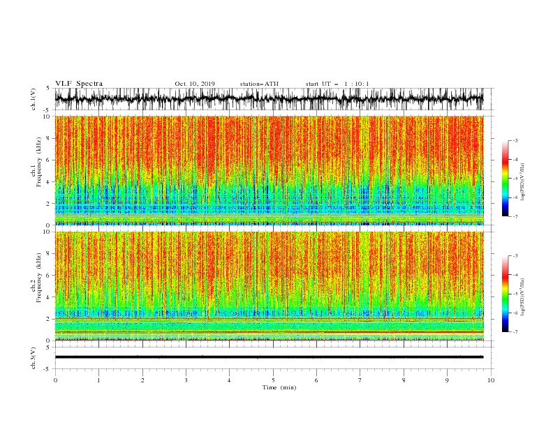Click time axis tick label "7"
This screenshot has width=553, height=427.
360,380
